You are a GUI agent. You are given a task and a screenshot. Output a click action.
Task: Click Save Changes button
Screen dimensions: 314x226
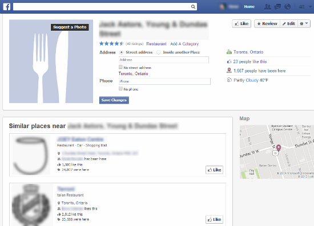pyautogui.click(x=114, y=100)
